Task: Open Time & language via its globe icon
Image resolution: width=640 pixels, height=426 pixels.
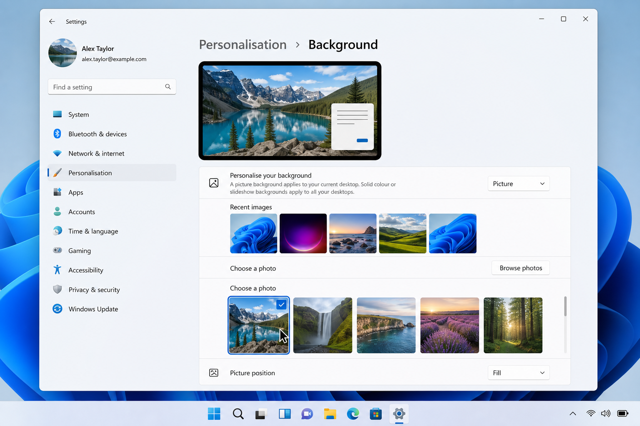Action: (57, 231)
